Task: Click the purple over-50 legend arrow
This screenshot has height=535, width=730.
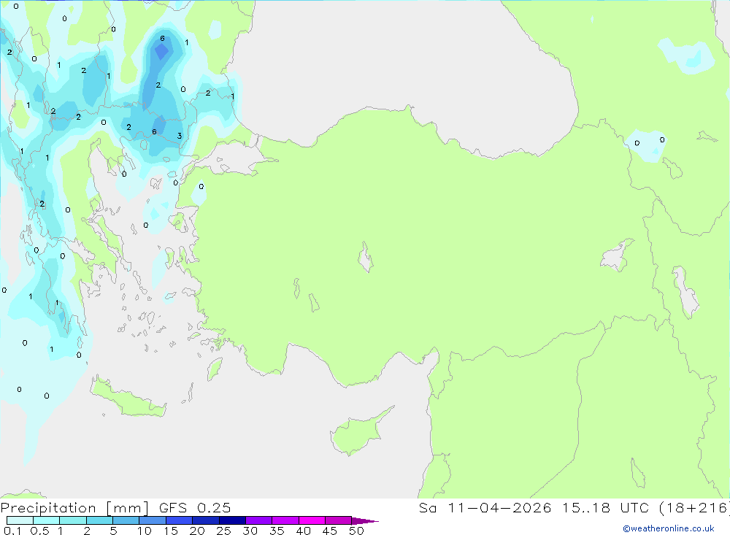Action: (364, 520)
